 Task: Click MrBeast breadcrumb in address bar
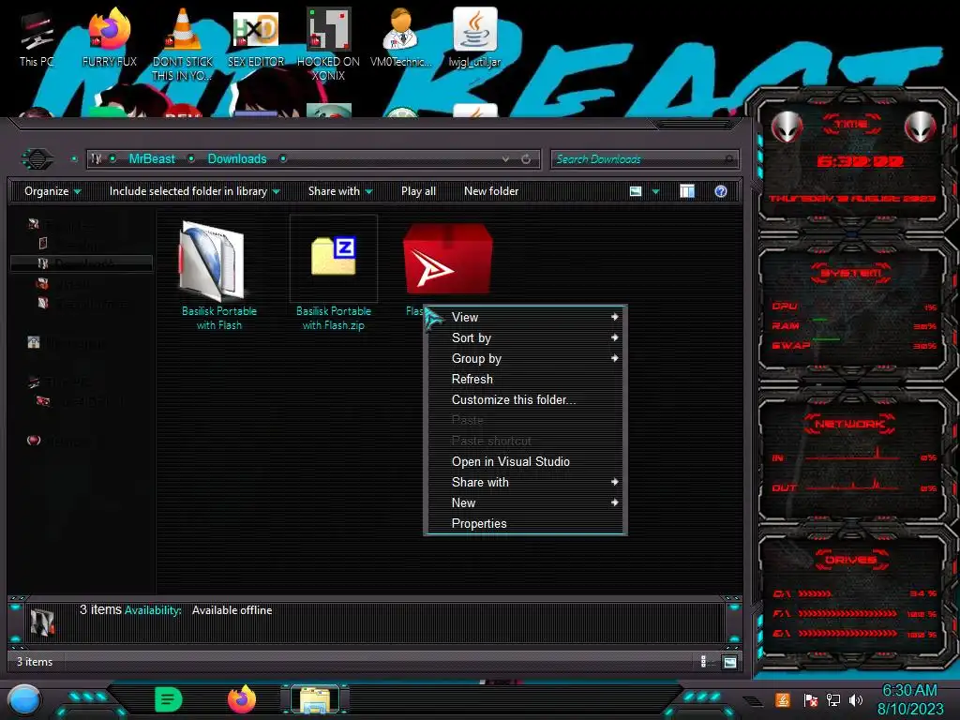pos(152,159)
